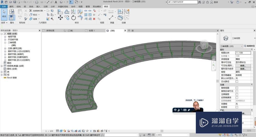The height and width of the screenshot is (137, 256).
Task: Select the Move tool
Action: click(60, 18)
